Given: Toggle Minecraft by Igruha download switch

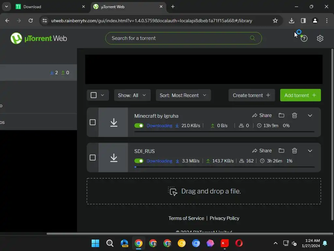Looking at the screenshot, I should tap(139, 125).
